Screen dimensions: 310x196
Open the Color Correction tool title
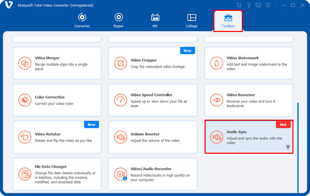click(x=50, y=97)
